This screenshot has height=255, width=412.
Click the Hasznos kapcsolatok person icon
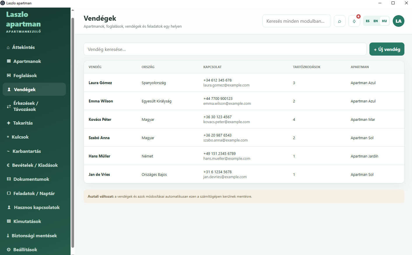[9, 207]
